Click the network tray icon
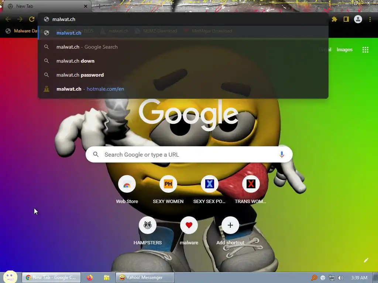The width and height of the screenshot is (378, 283). 332,278
